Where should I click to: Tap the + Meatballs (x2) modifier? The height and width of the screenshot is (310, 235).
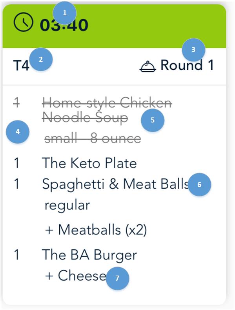(96, 230)
